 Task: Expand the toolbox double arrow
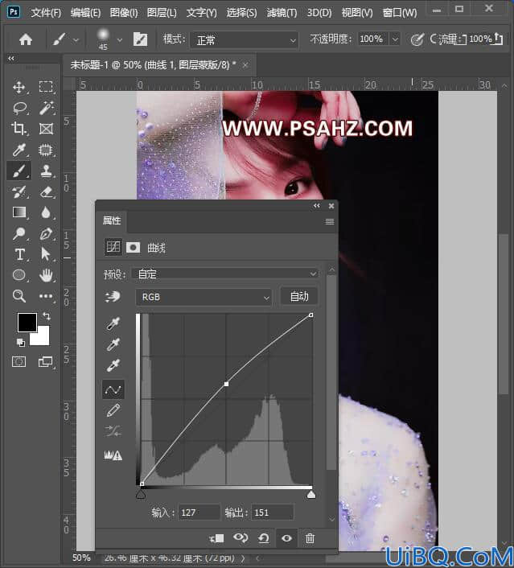click(11, 58)
